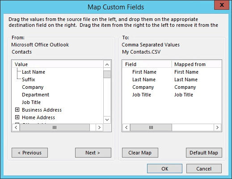Go back with the Previous button
The height and width of the screenshot is (179, 232).
[30, 153]
